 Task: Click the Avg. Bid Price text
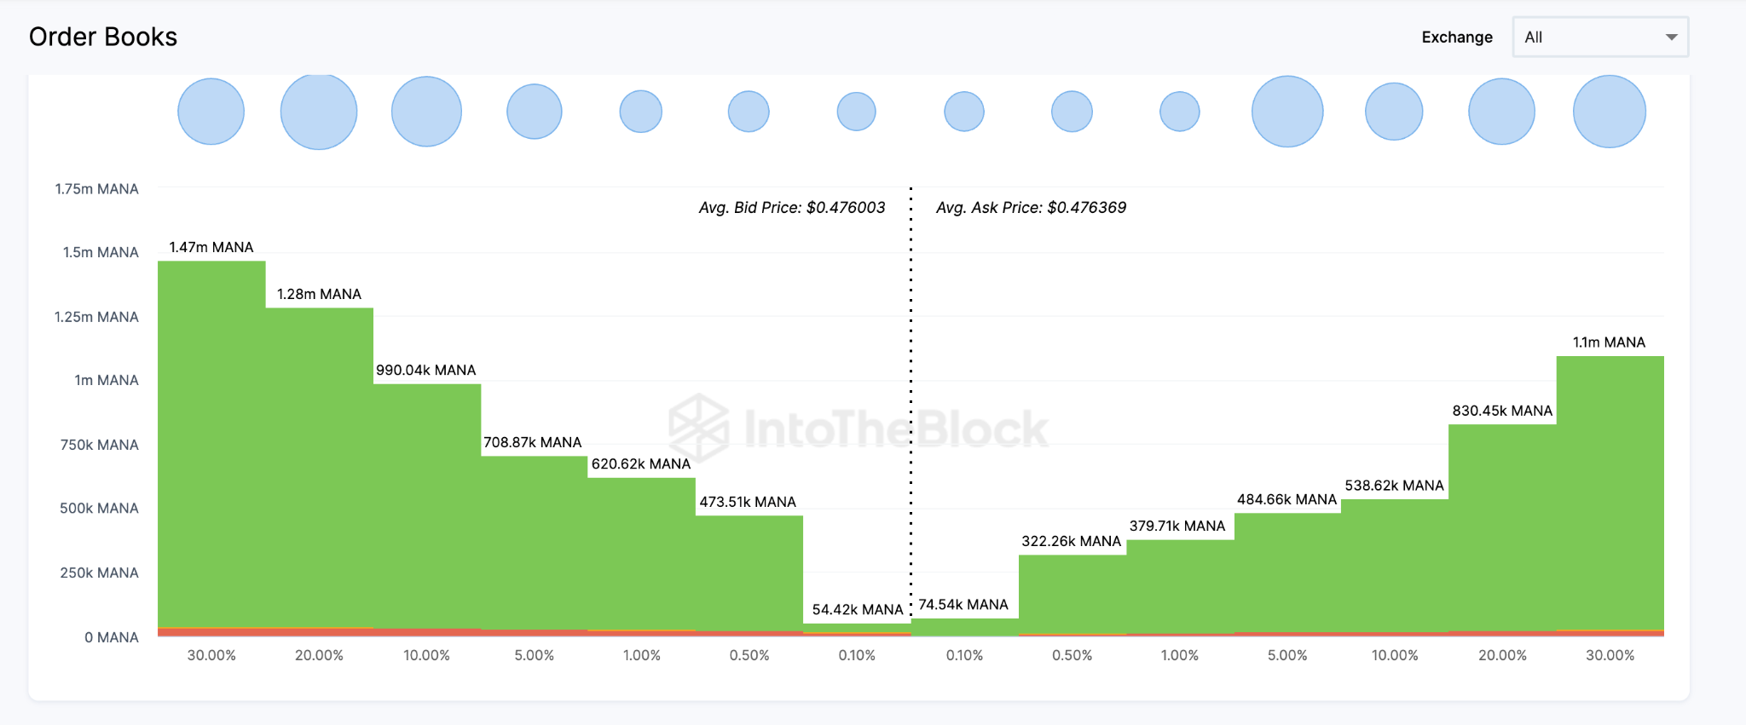pos(791,207)
